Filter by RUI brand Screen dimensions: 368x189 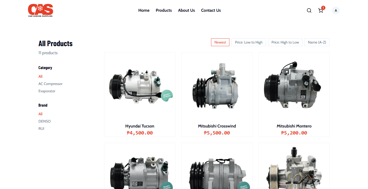tap(41, 129)
